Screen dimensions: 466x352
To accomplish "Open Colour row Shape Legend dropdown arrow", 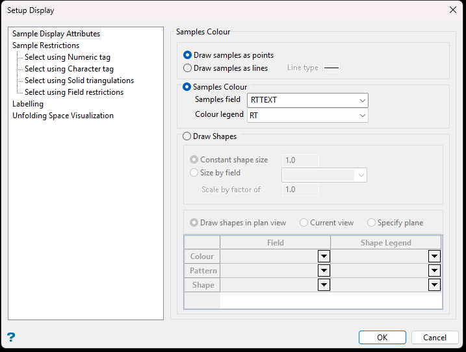I will (x=435, y=256).
